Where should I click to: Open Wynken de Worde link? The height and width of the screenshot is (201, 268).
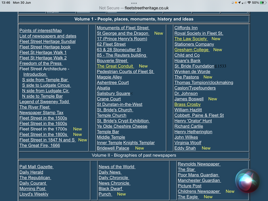tap(192, 72)
